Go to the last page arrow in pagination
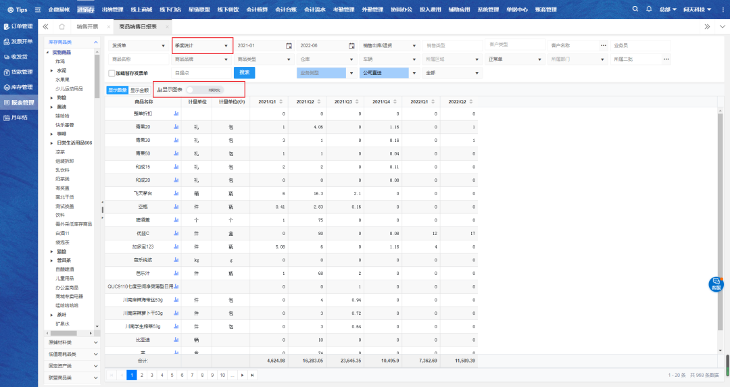The width and height of the screenshot is (730, 387). 253,374
